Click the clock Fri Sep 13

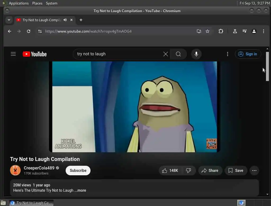pyautogui.click(x=255, y=3)
